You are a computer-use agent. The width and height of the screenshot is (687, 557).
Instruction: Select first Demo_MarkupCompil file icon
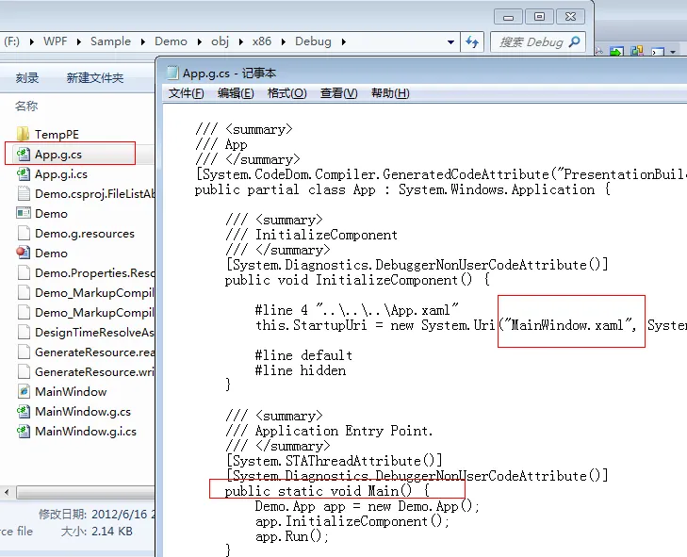(x=24, y=292)
